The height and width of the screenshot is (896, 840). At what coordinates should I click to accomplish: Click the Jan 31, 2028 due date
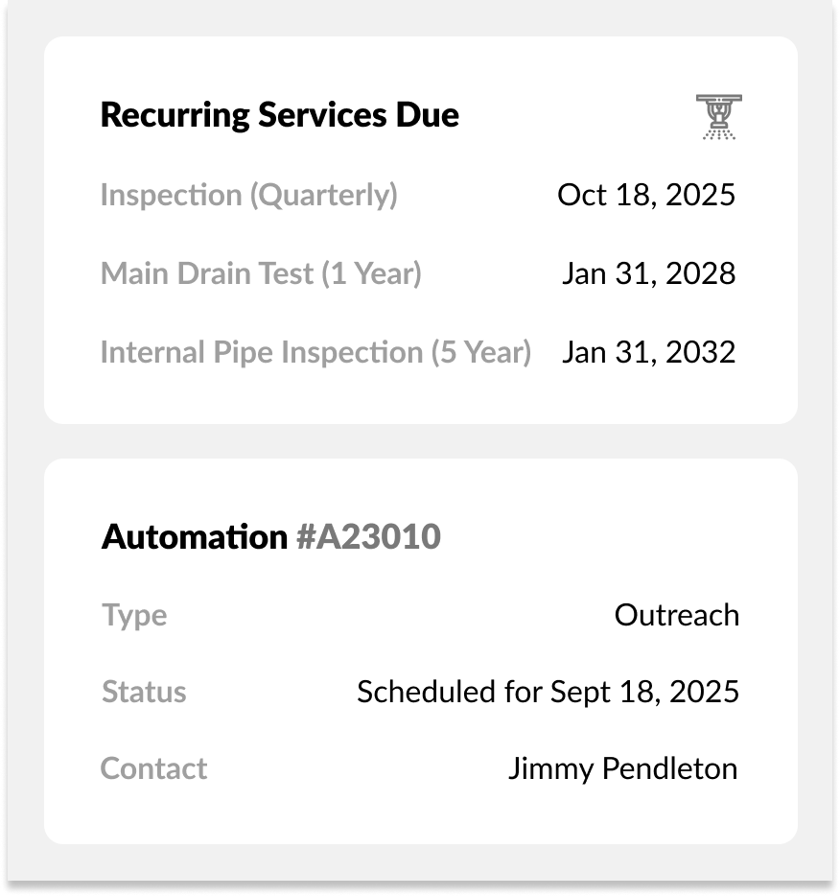coord(648,273)
